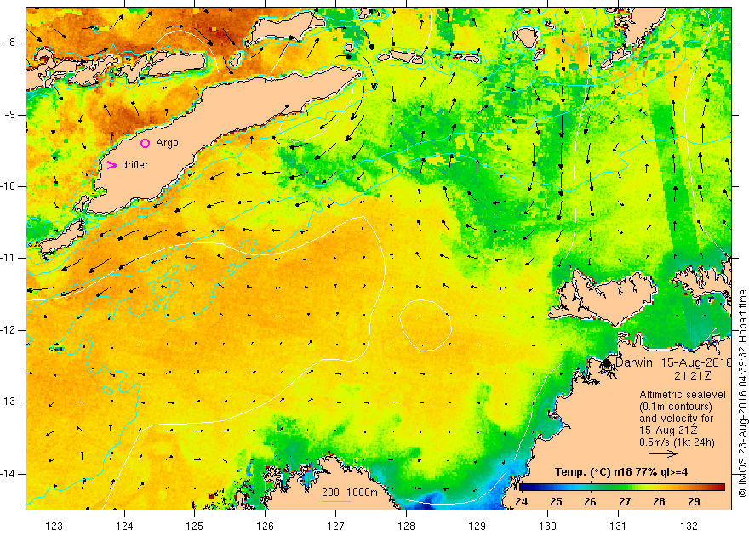
Task: Click the '24' color bar tick label
Action: pos(522,502)
